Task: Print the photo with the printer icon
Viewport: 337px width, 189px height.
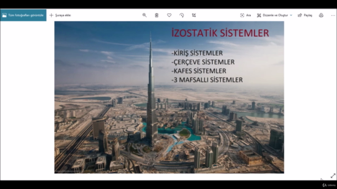Action: [x=321, y=15]
